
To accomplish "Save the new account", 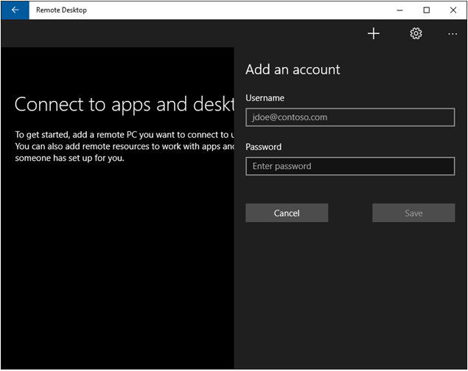I will click(x=413, y=213).
